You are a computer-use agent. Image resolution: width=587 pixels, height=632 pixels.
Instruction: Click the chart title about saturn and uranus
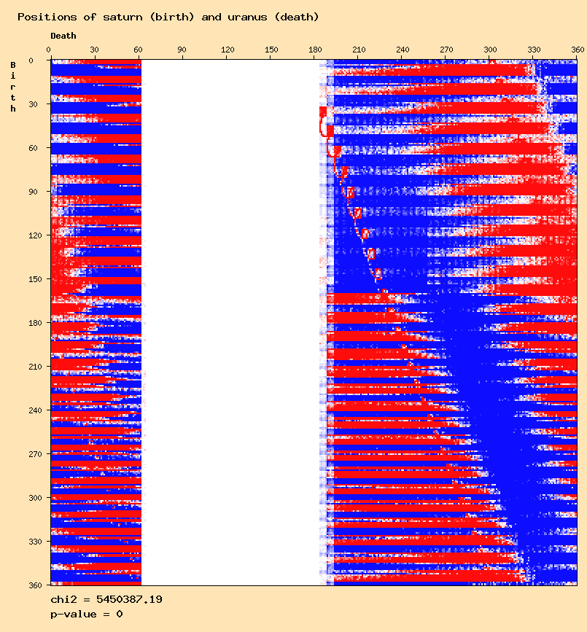coord(168,17)
